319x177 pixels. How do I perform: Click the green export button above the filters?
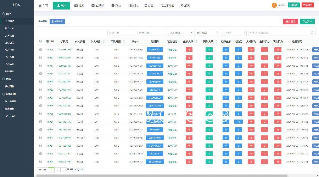pos(307,22)
